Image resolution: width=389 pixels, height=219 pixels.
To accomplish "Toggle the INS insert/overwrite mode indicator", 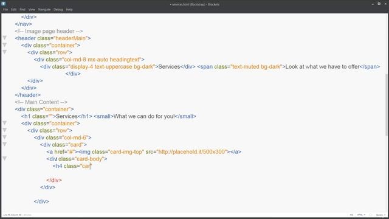I will coord(351,215).
